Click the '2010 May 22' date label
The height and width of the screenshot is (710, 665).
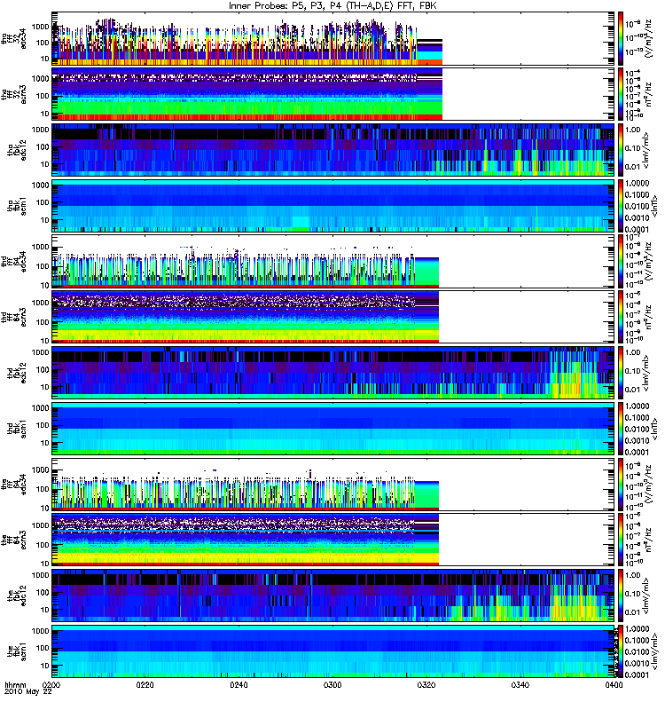[28, 692]
